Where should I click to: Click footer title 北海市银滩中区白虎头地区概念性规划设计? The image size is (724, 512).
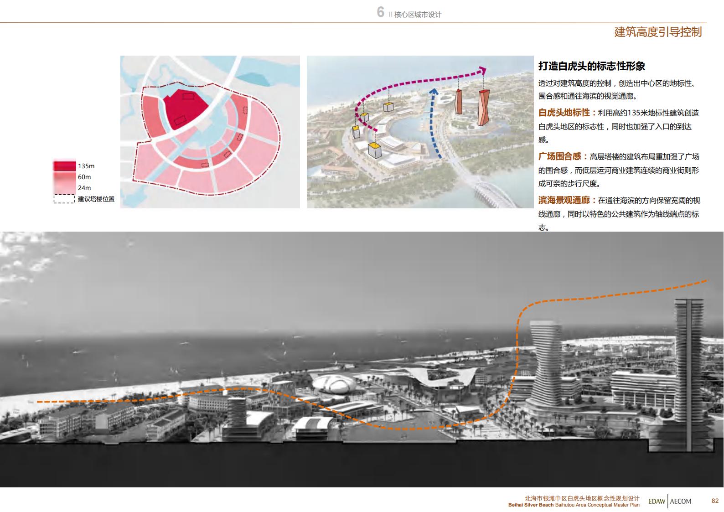(x=582, y=499)
